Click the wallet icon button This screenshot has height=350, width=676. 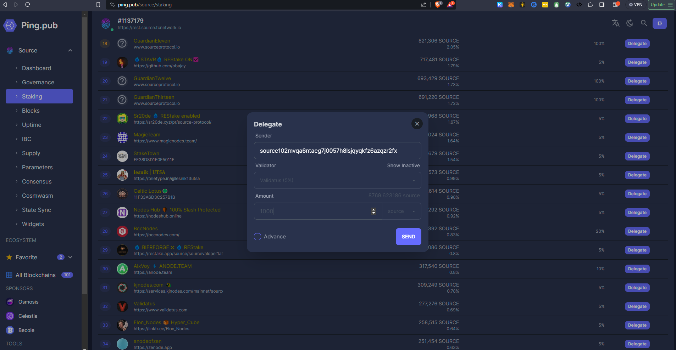pyautogui.click(x=659, y=23)
